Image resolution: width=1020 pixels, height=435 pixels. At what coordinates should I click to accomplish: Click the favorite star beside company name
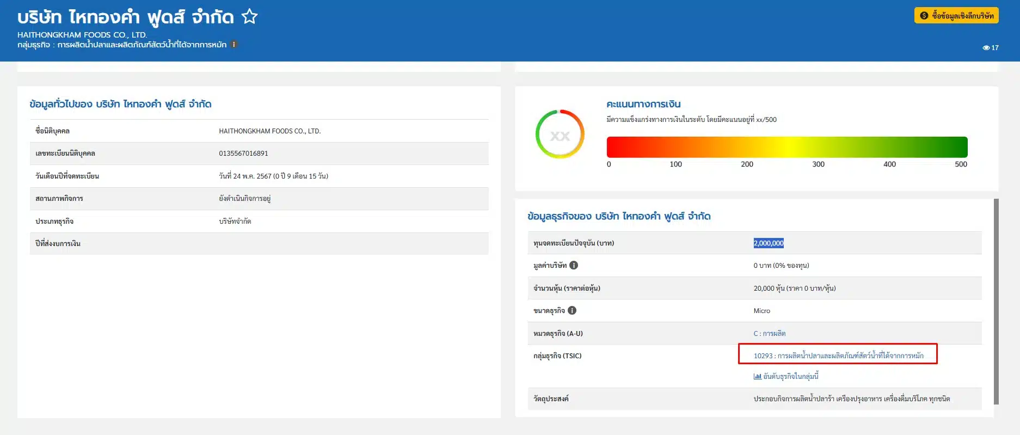coord(249,17)
